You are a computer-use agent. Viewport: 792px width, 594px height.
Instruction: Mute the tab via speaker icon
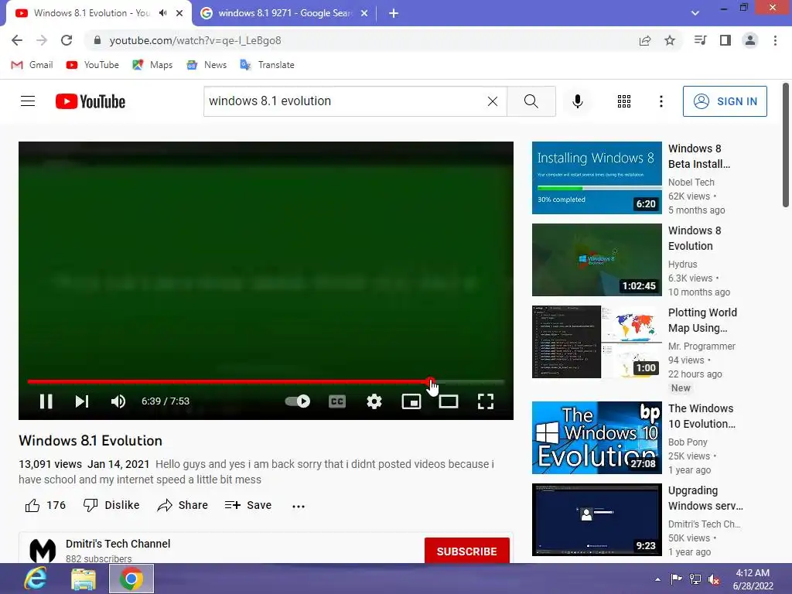[162, 13]
